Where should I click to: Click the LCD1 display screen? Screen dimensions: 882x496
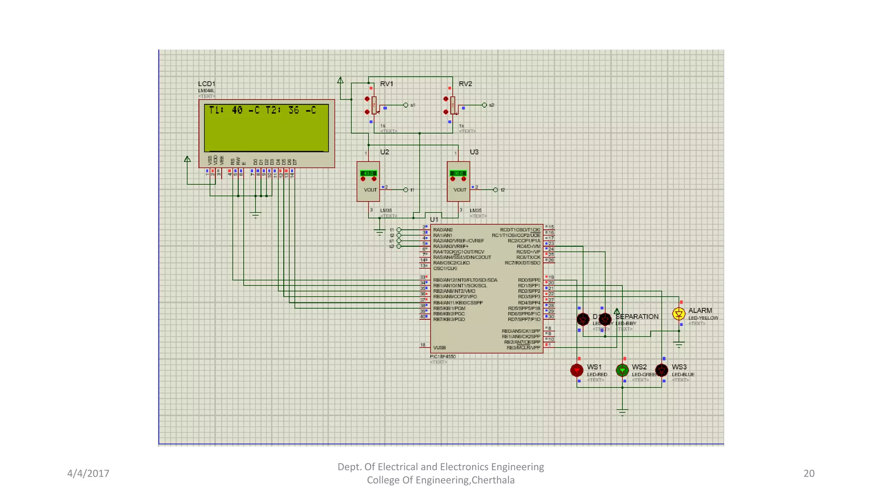coord(266,128)
